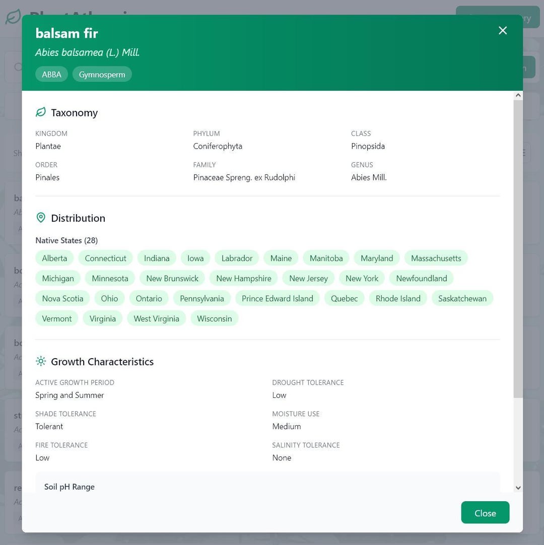Click the scrollbar up arrow in dialog
Image resolution: width=544 pixels, height=545 pixels.
[x=518, y=95]
